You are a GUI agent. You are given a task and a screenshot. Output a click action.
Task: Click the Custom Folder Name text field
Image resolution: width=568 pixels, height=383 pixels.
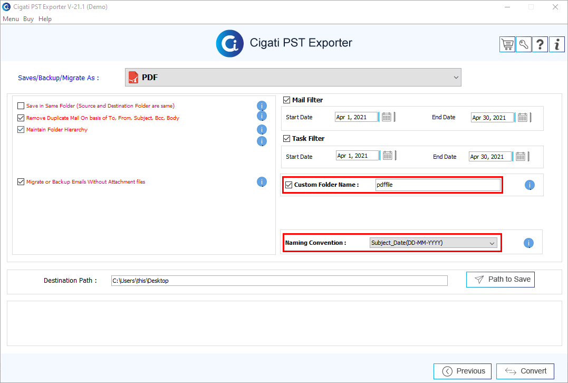coord(438,185)
